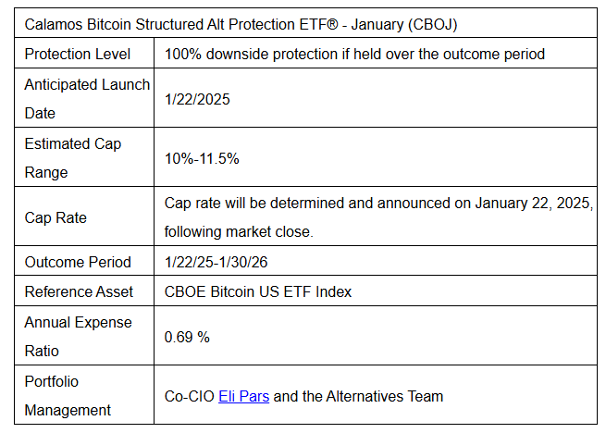Select the Anticipated Launch Date label
Viewport: 606px width, 433px height.
point(87,99)
